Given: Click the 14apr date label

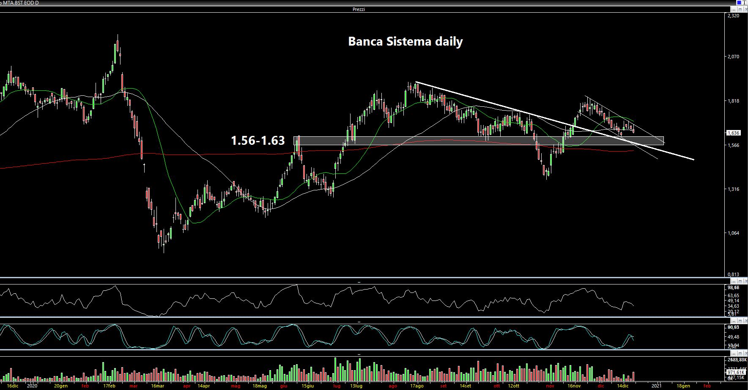Looking at the screenshot, I should point(203,386).
